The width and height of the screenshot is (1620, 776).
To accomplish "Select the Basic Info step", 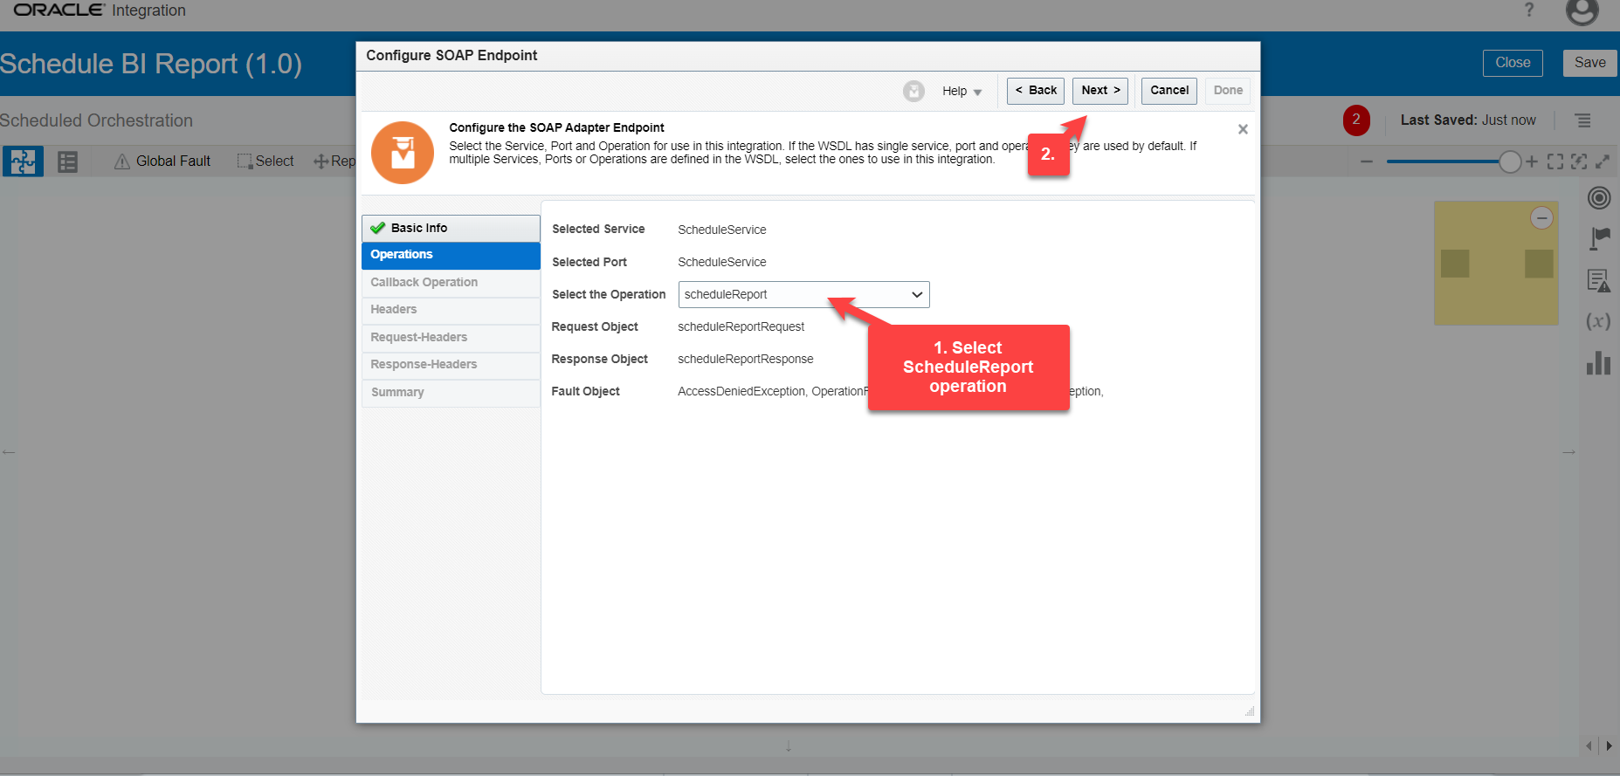I will pos(451,228).
